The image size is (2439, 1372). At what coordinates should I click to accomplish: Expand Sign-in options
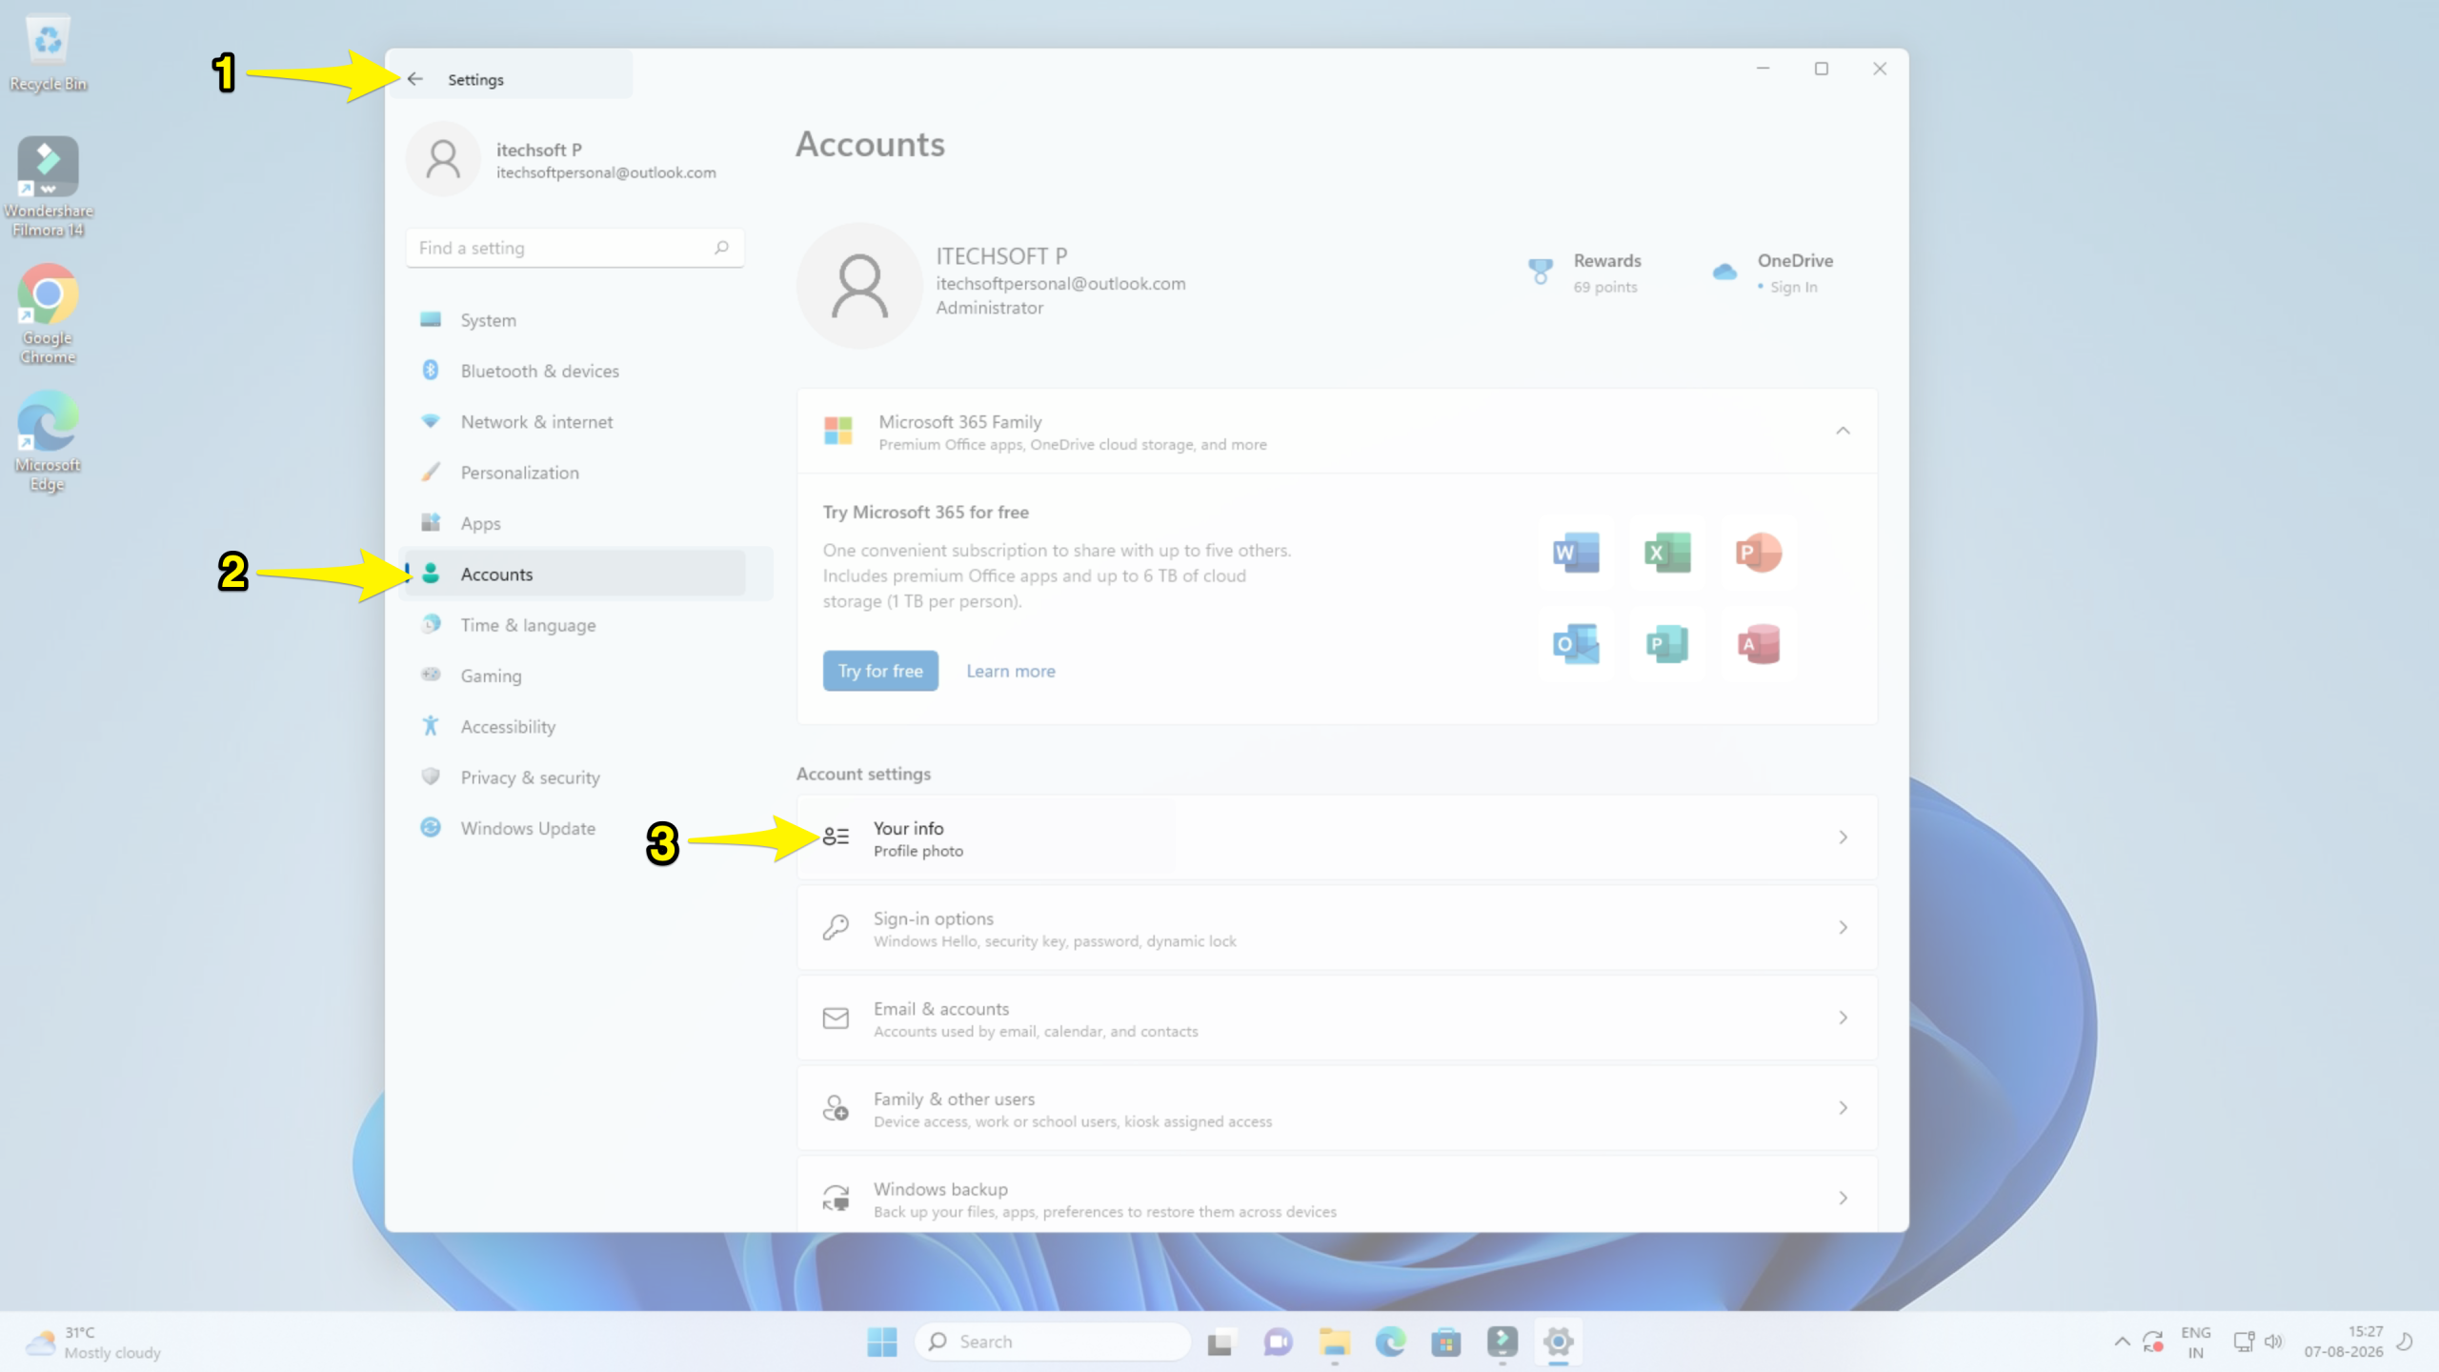point(1337,928)
